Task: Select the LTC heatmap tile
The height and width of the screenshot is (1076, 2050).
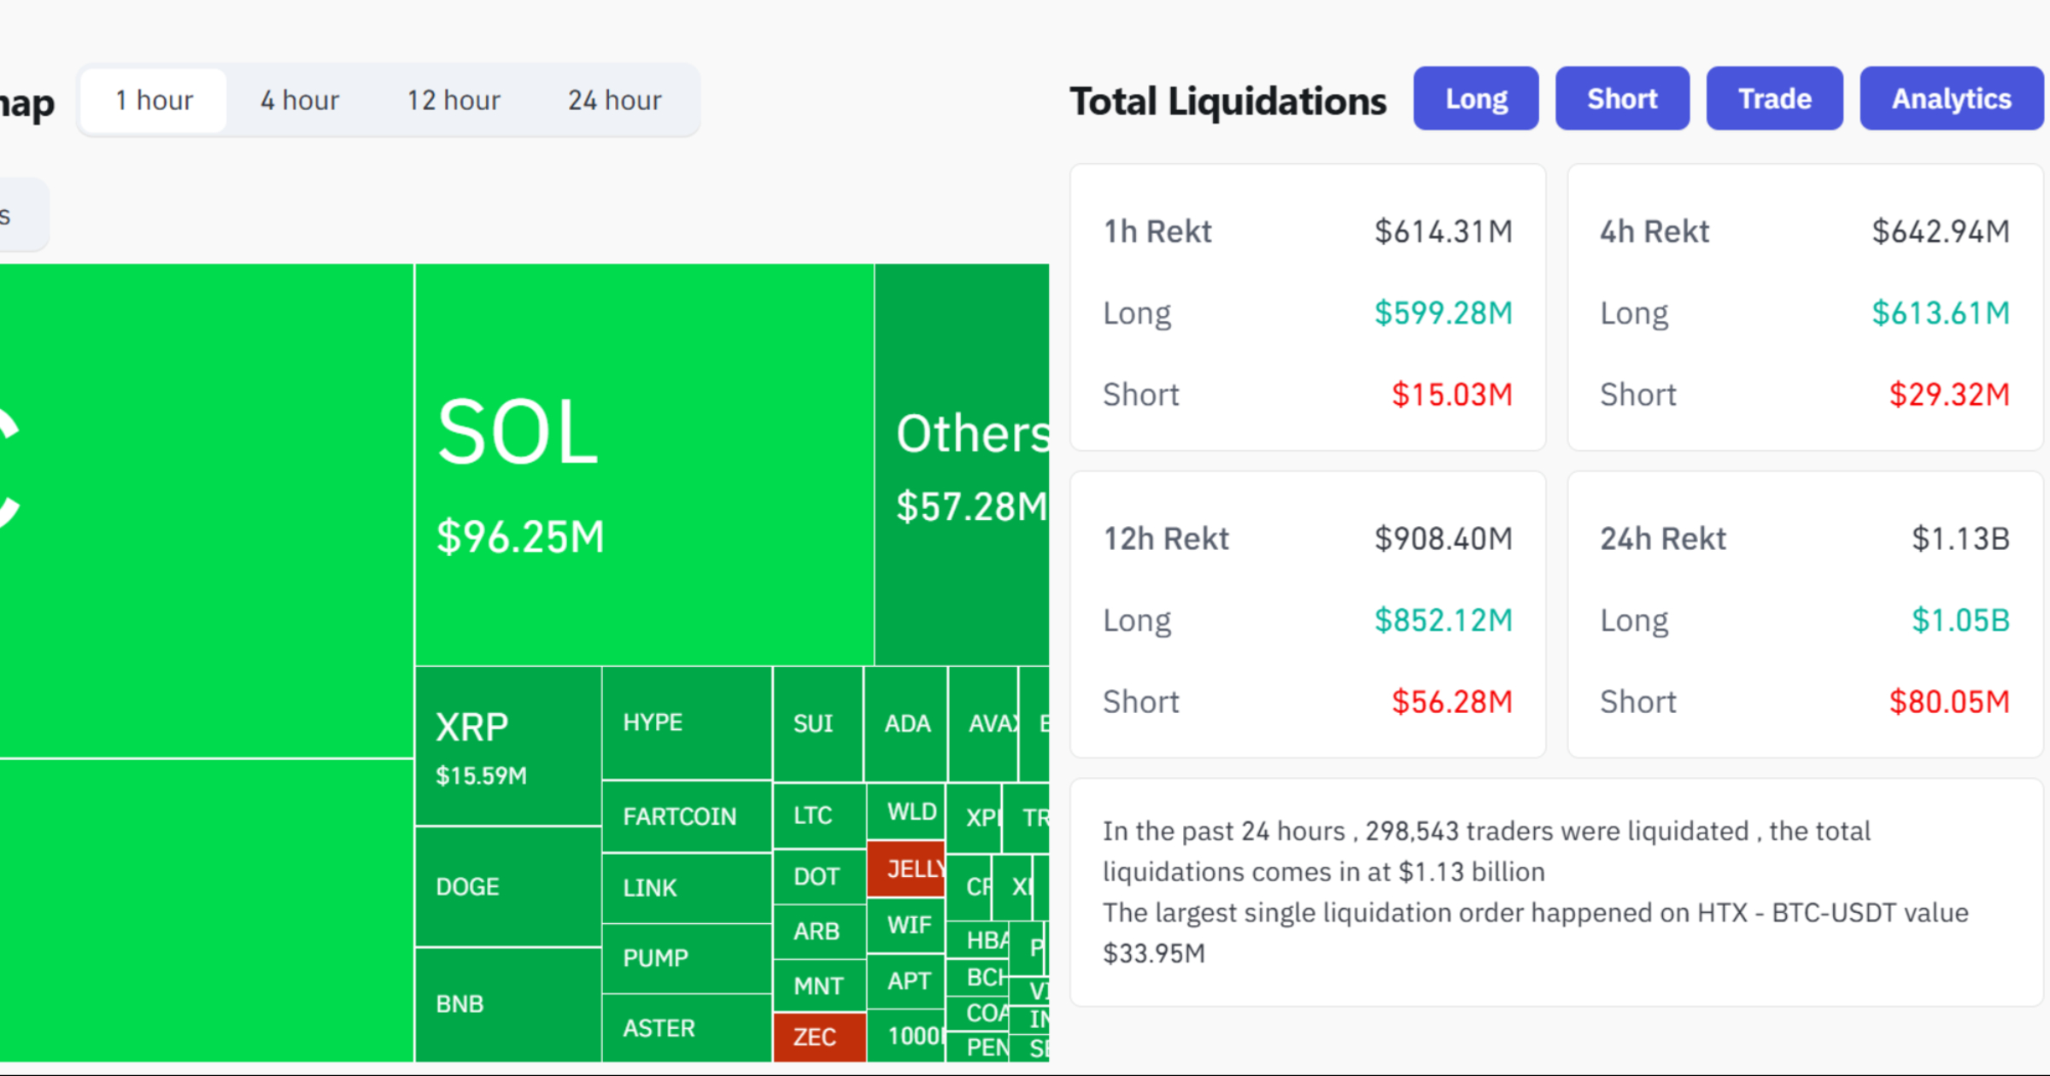Action: (x=818, y=816)
